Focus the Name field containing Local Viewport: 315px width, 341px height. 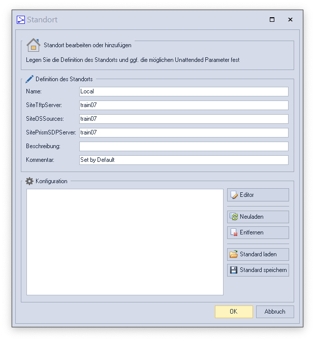pos(183,92)
